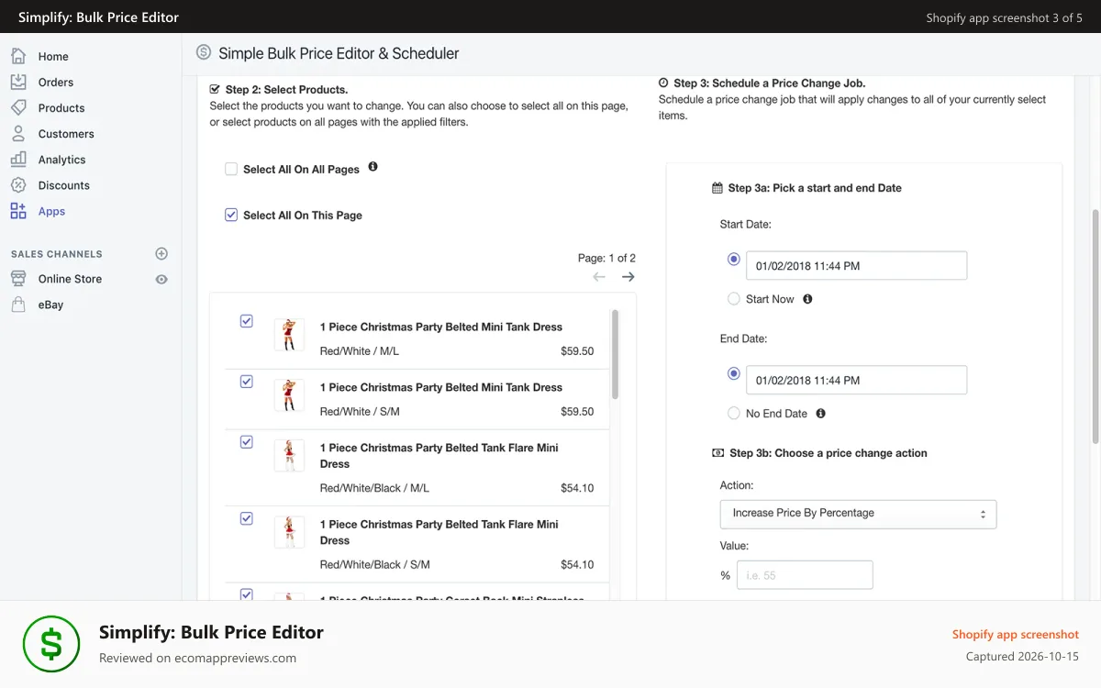Uncheck Select All On This Page
The width and height of the screenshot is (1101, 688).
(231, 215)
